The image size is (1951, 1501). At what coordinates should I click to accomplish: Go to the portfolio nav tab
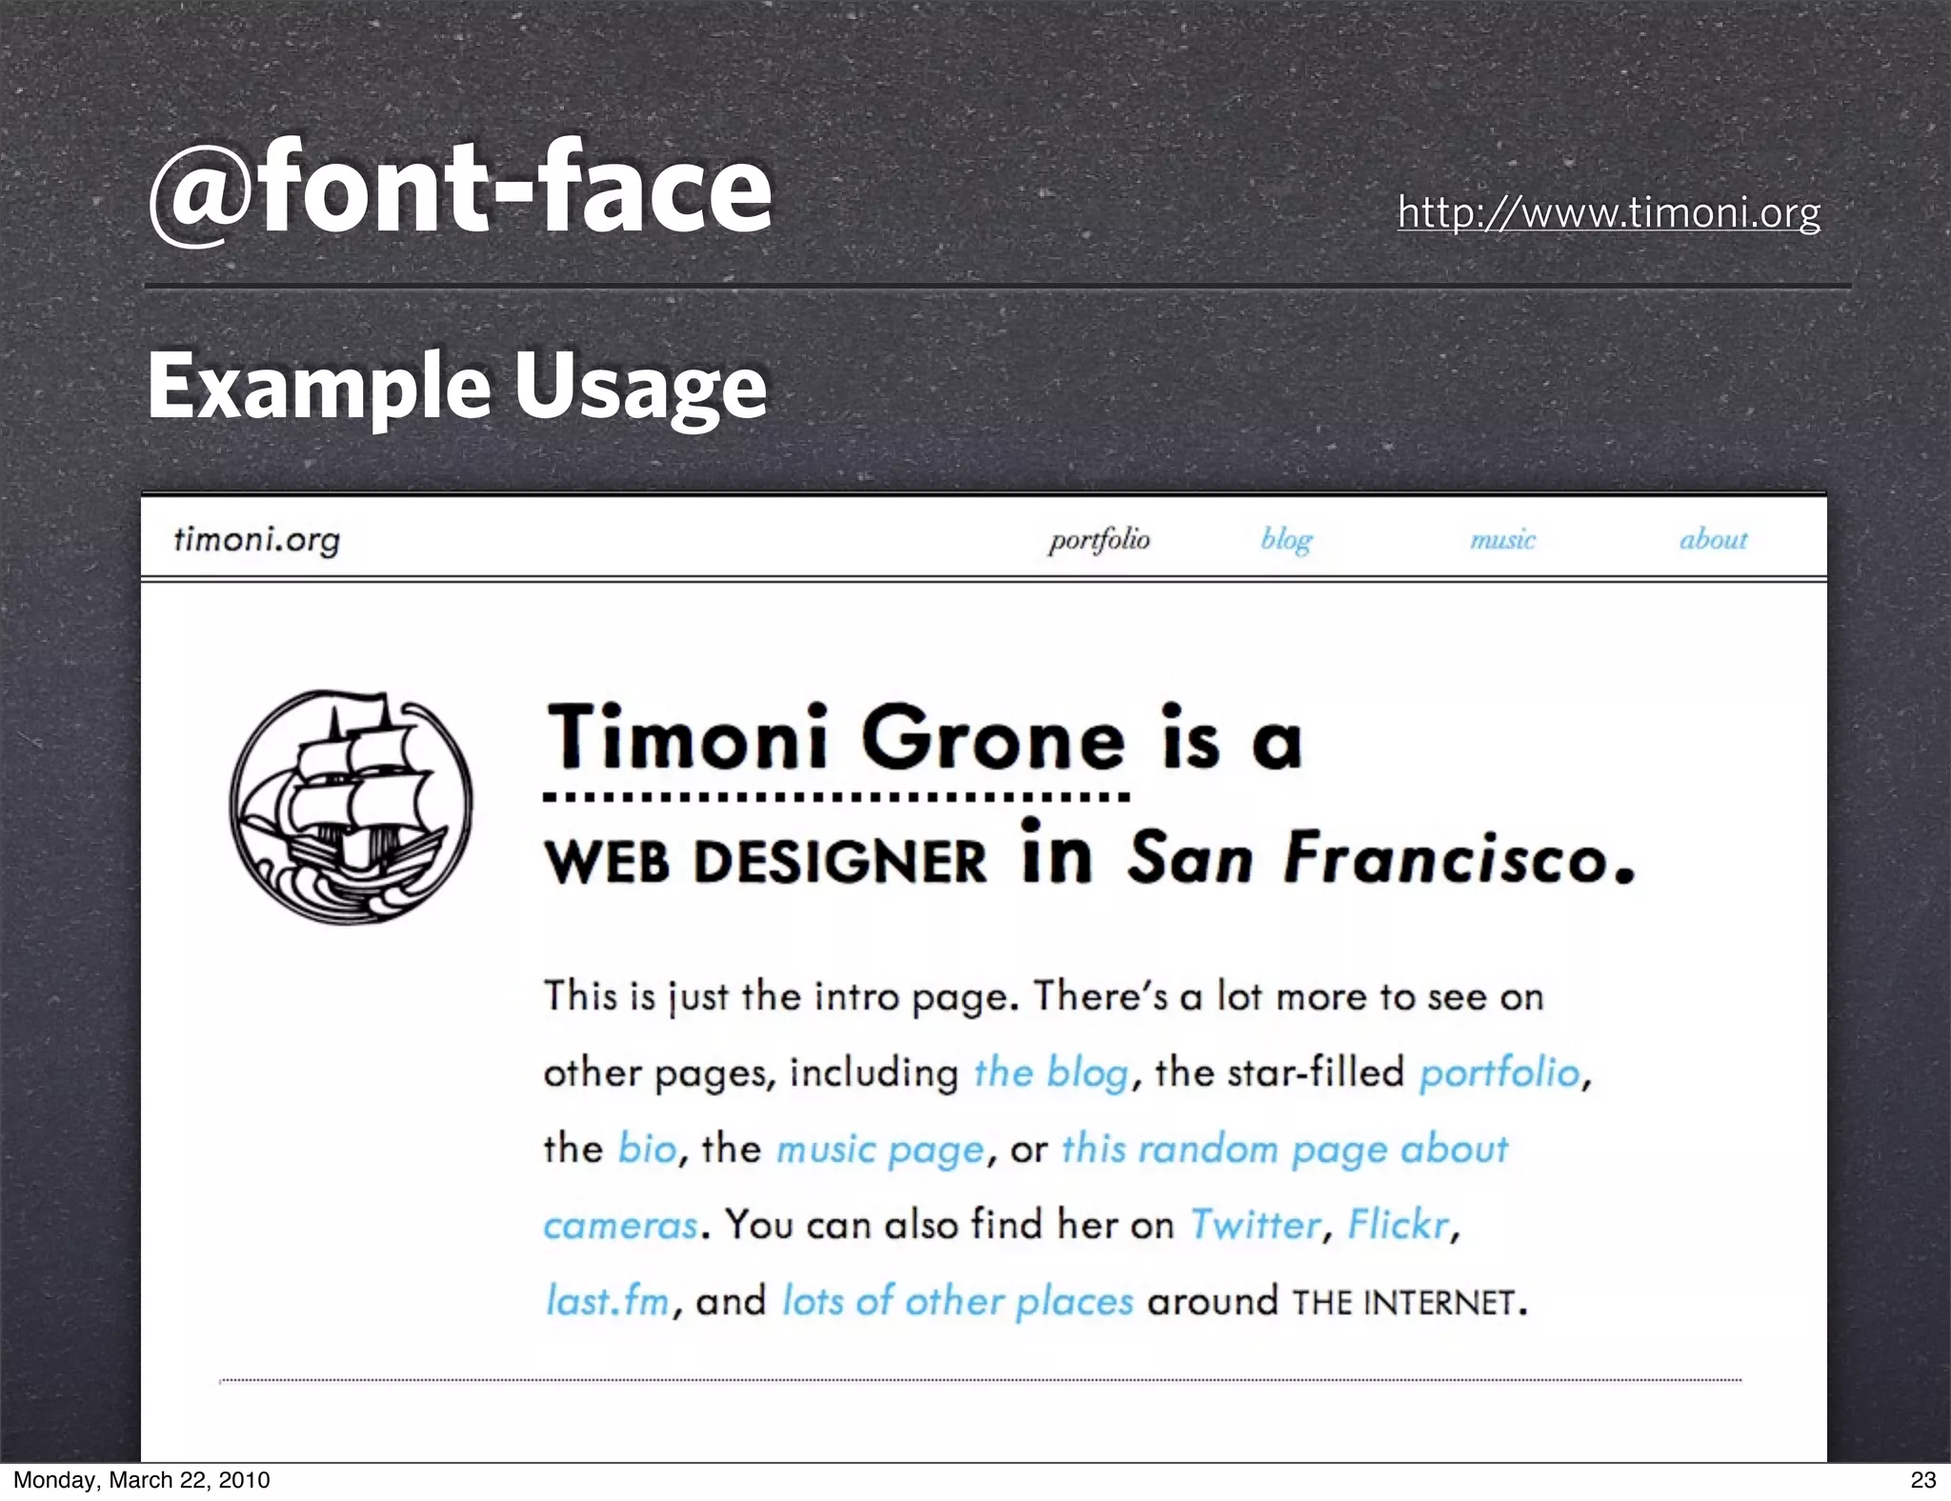[1099, 540]
